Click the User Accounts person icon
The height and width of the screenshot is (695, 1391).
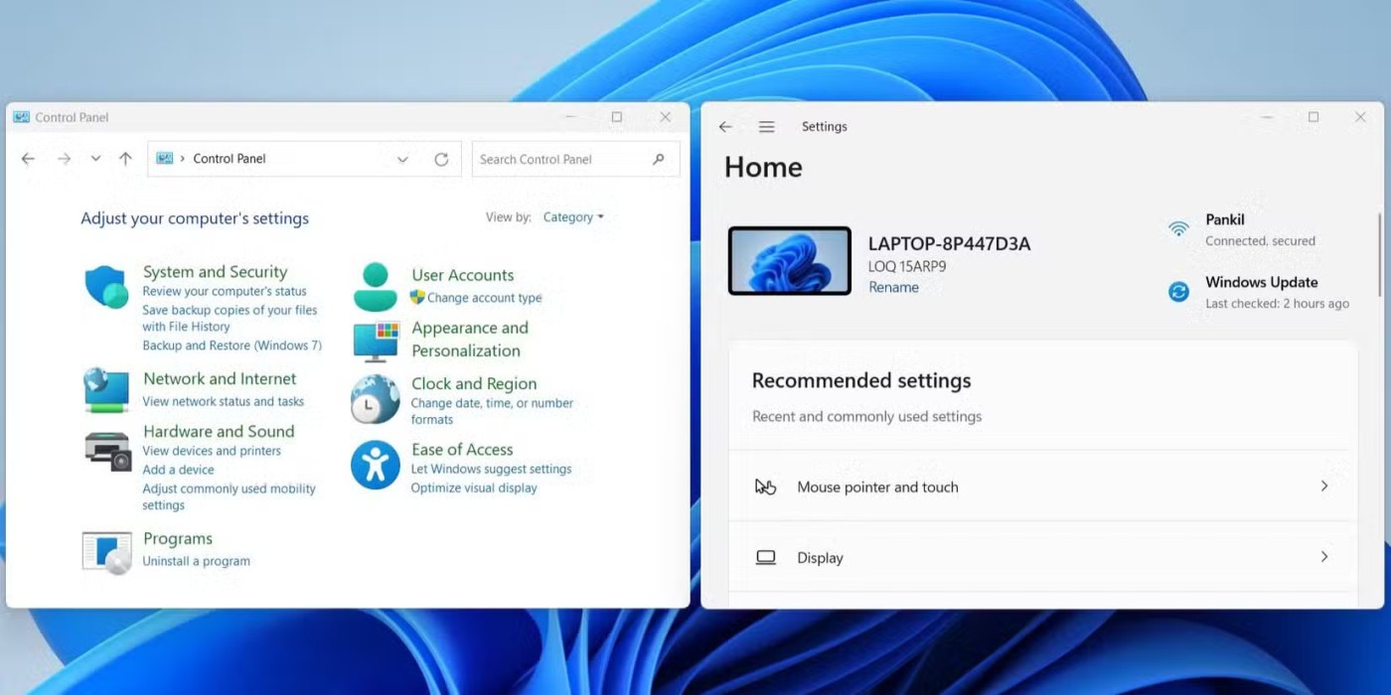click(x=375, y=286)
